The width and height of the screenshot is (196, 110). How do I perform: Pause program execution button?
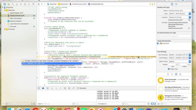[x=47, y=88]
